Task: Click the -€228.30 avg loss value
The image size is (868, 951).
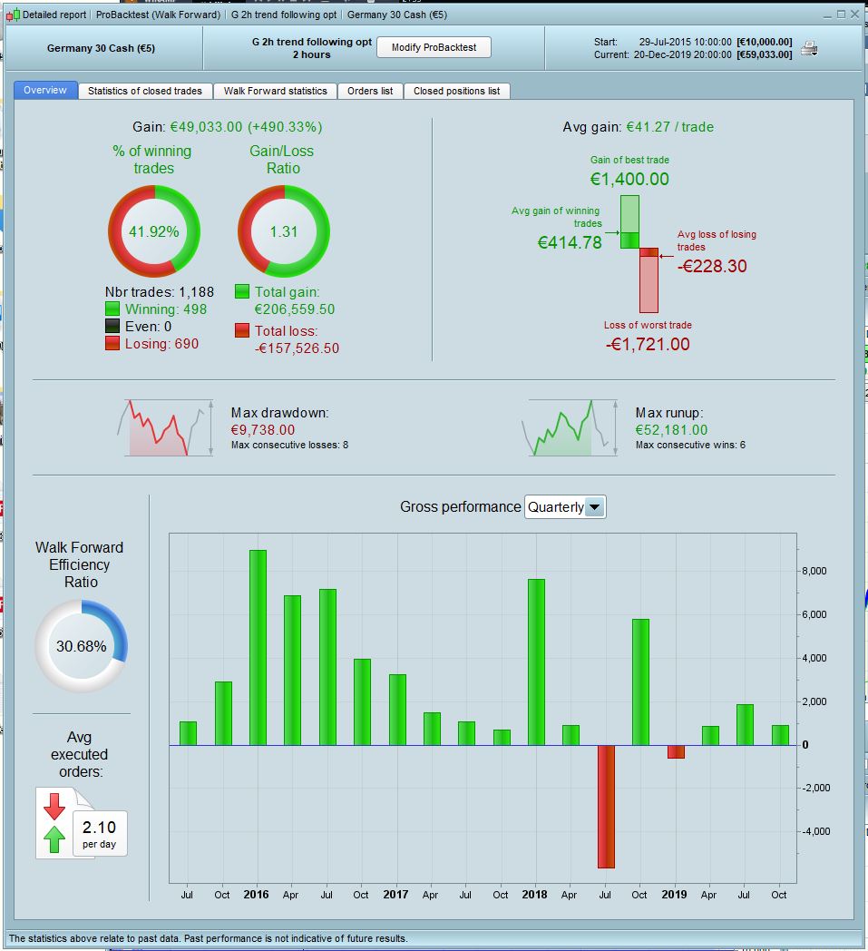Action: 712,266
